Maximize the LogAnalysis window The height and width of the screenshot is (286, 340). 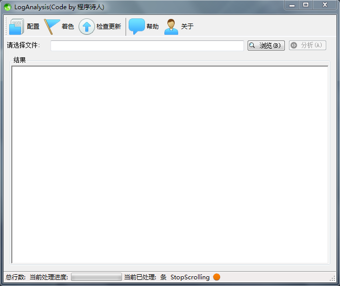306,5
